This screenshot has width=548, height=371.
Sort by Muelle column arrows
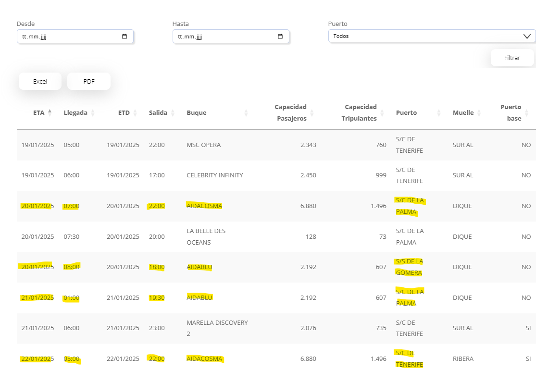pyautogui.click(x=479, y=112)
